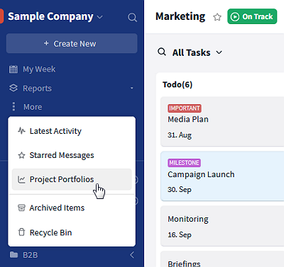Open Archived Items menu entry
The height and width of the screenshot is (267, 284).
(72, 208)
